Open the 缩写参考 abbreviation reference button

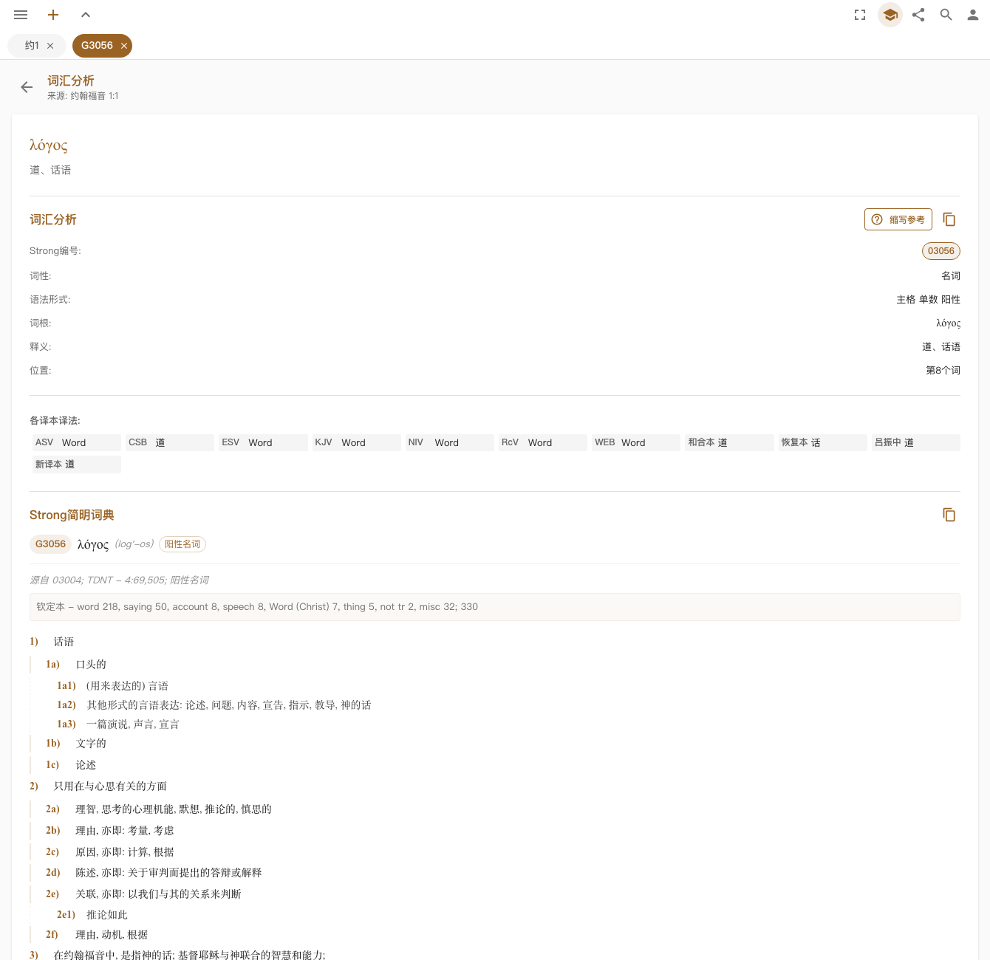[898, 219]
